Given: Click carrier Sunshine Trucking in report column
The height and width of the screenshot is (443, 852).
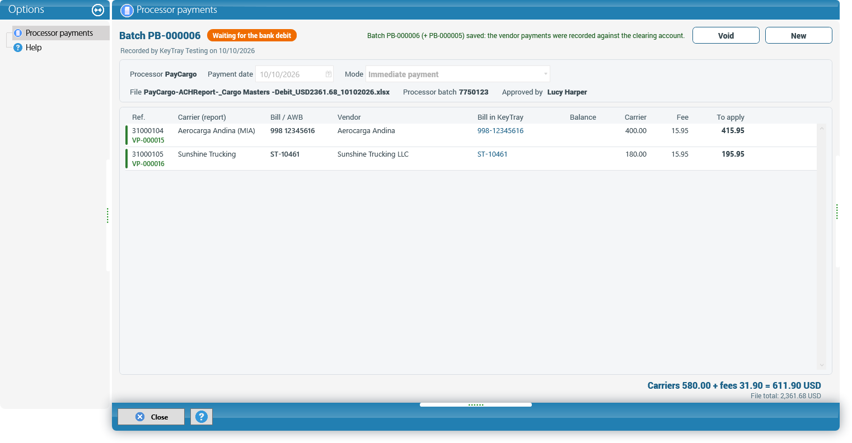Looking at the screenshot, I should 207,154.
